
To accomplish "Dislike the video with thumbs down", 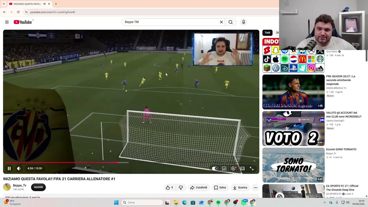I will point(181,187).
